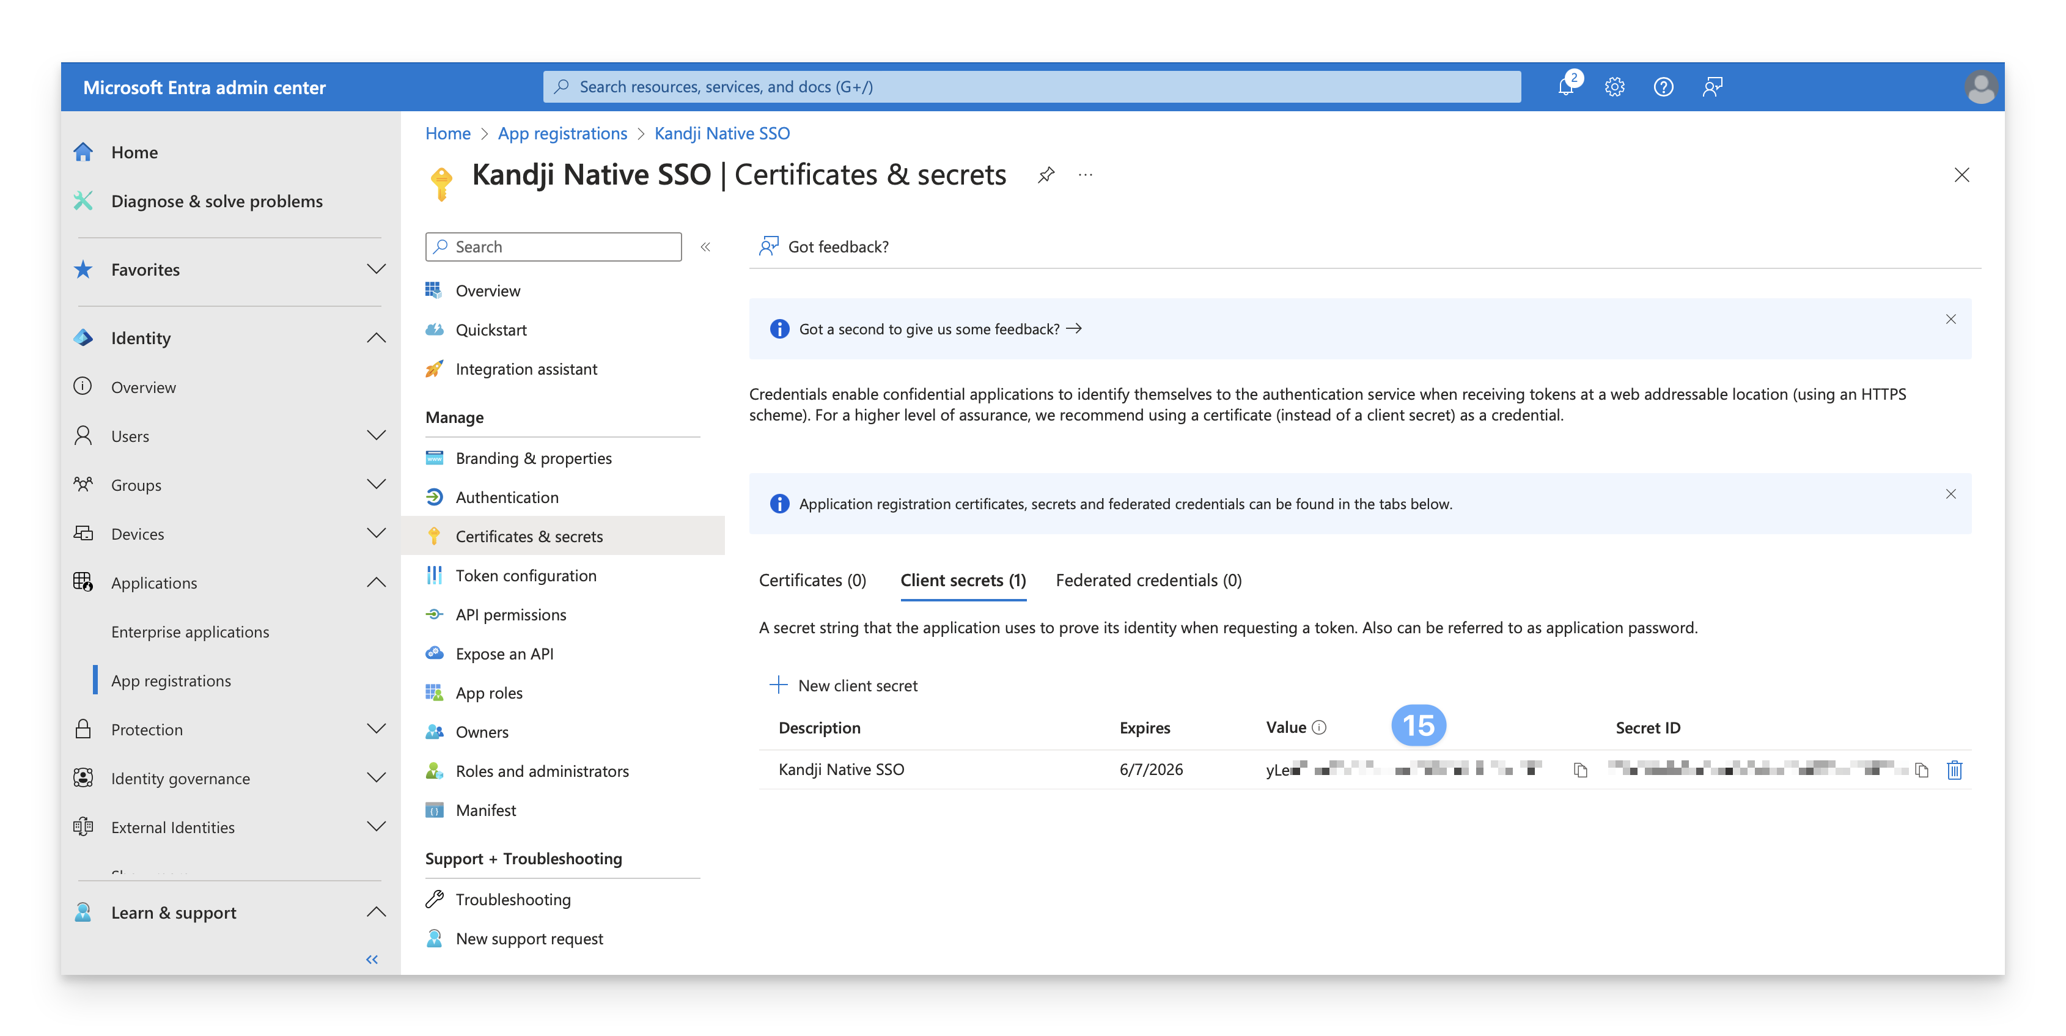Click App registrations breadcrumb
This screenshot has height=1036, width=2066.
pos(562,133)
